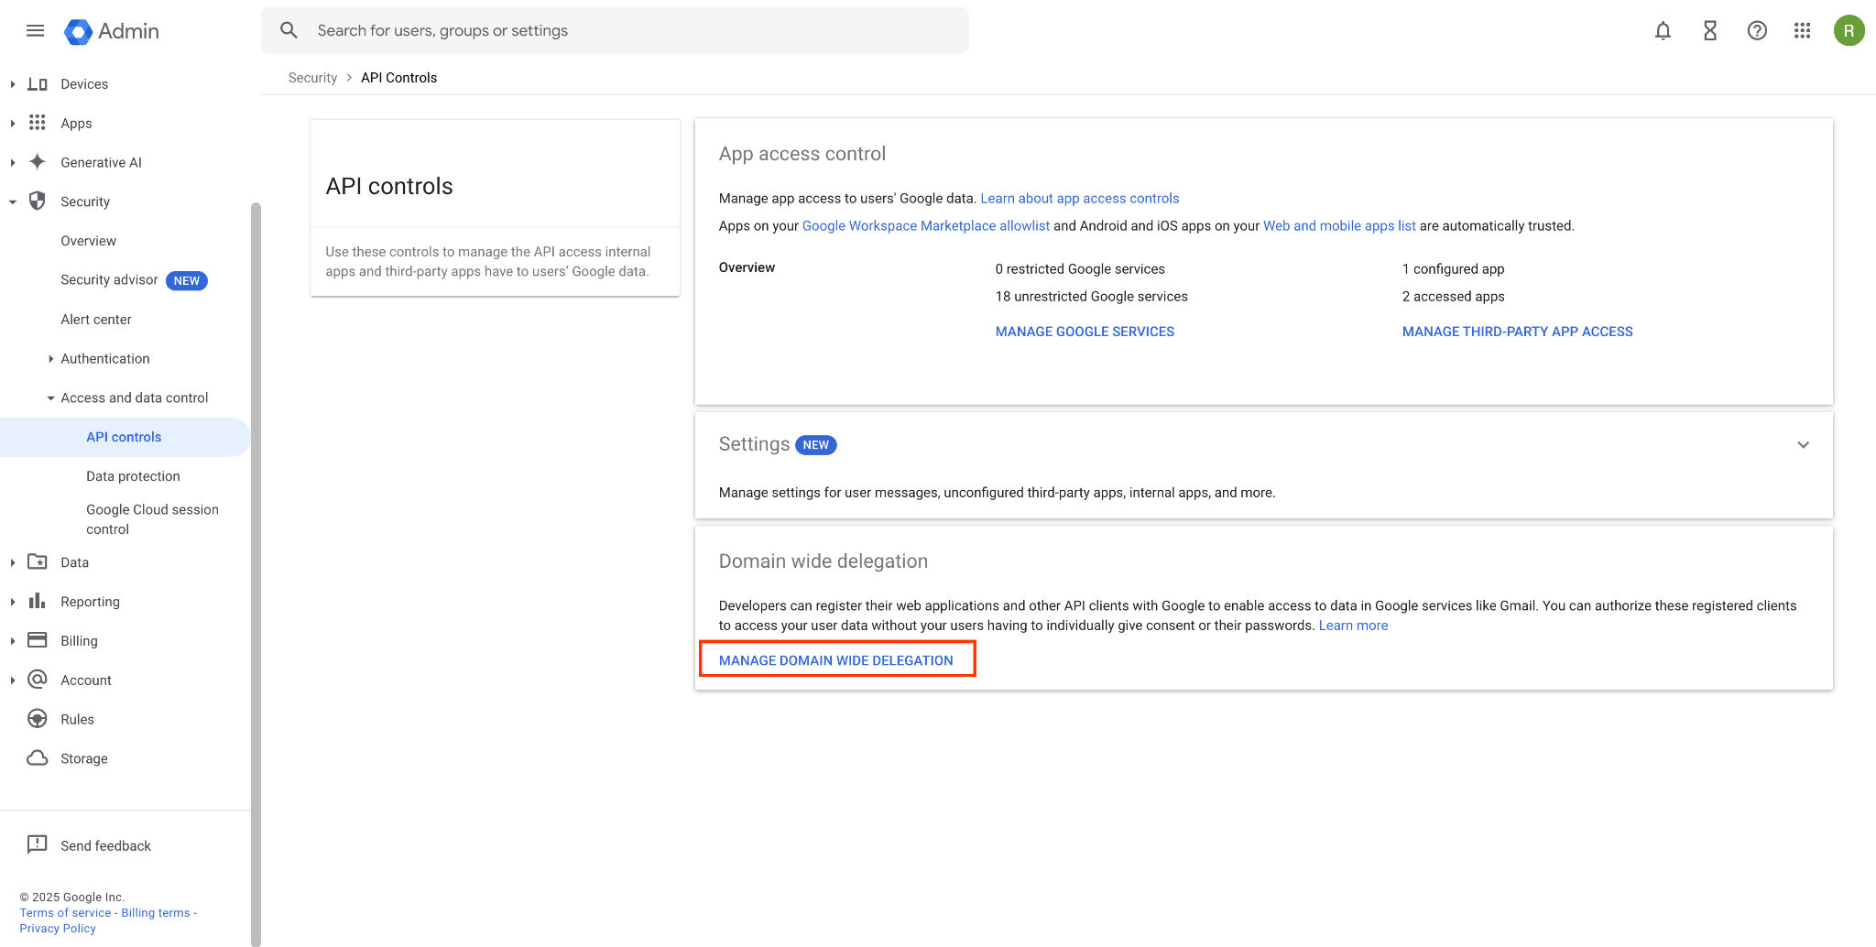Click the pending tasks hourglass icon
The image size is (1876, 947).
coord(1709,30)
